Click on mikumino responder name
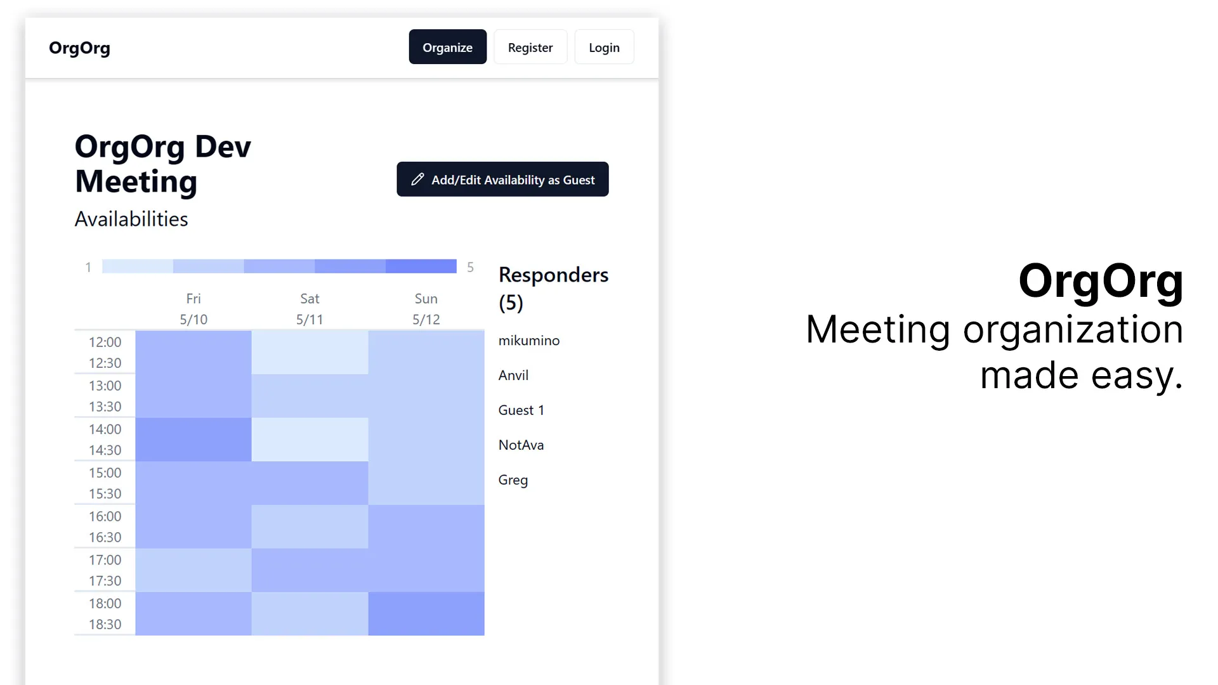This screenshot has height=685, width=1218. [x=528, y=341]
